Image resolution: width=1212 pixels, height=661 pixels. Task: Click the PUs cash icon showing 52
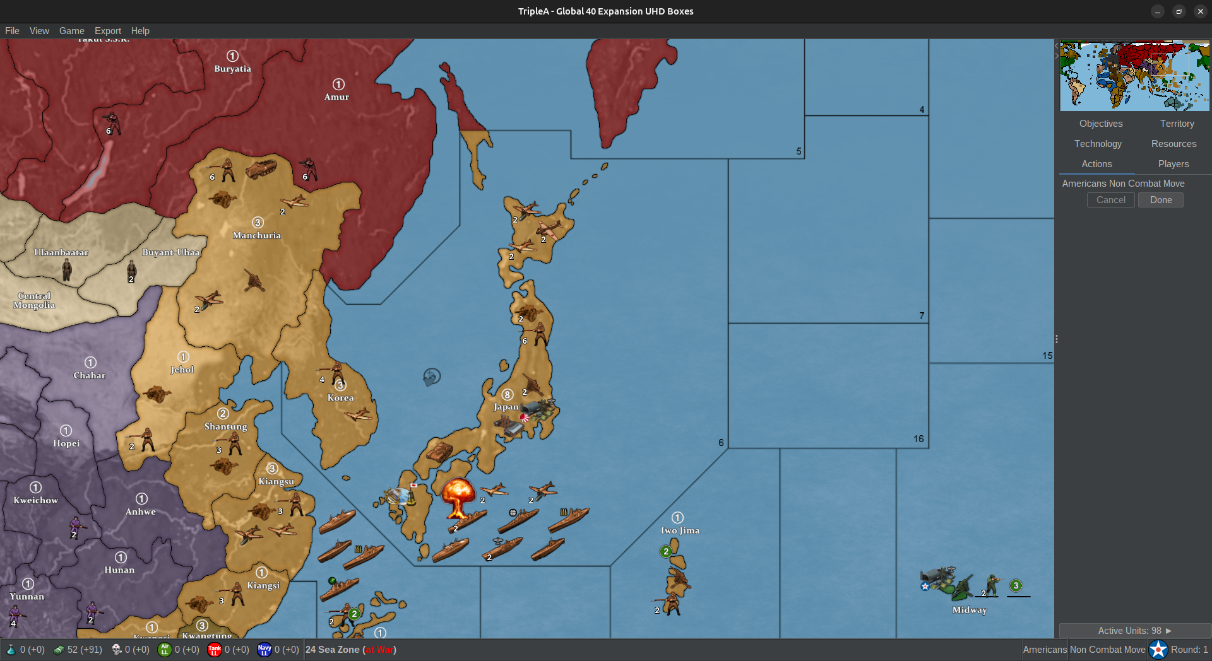point(58,650)
